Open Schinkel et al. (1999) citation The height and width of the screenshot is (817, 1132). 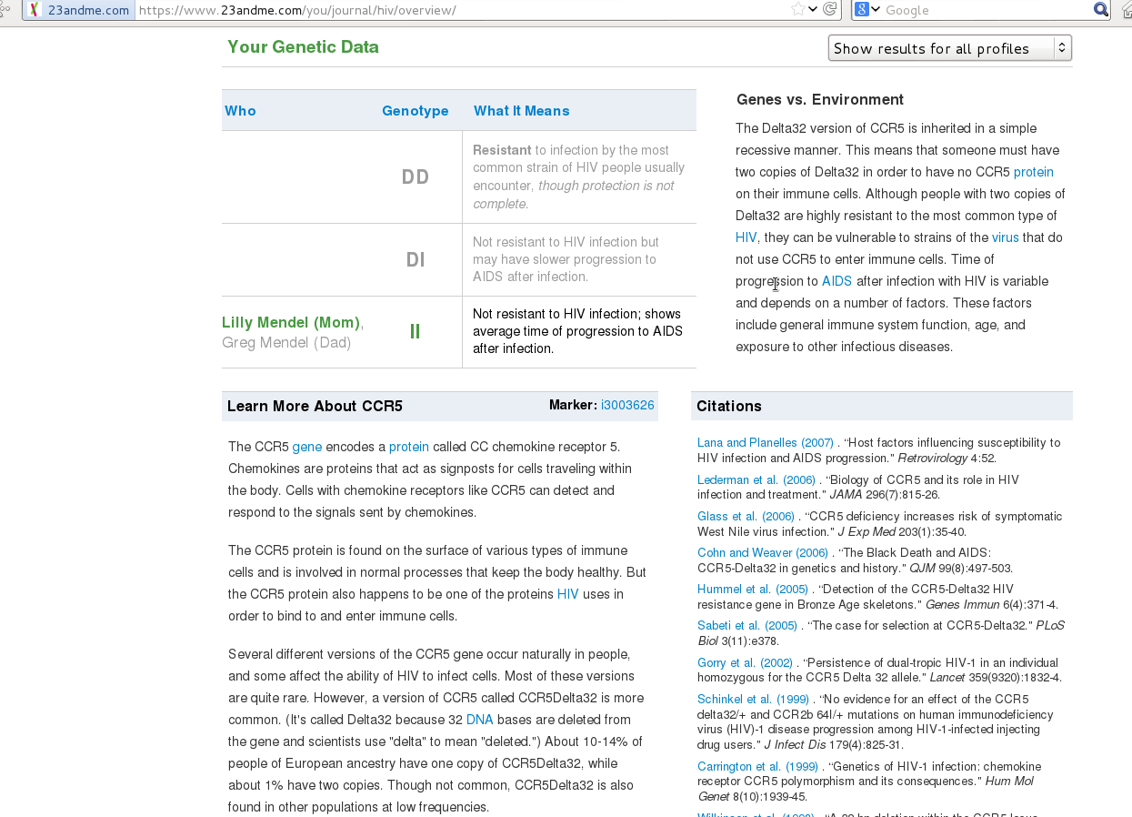(753, 700)
